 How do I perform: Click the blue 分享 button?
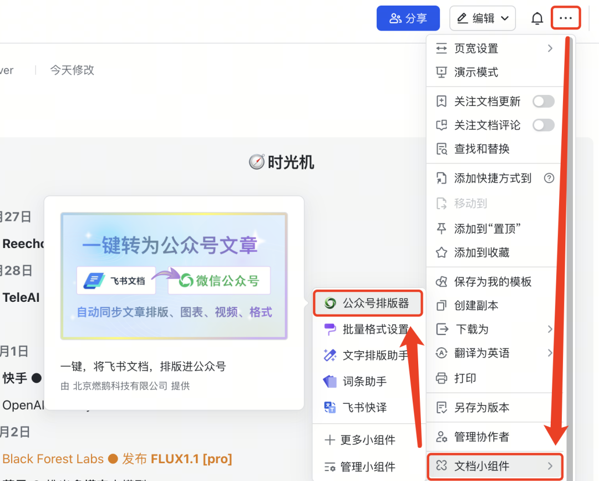(408, 18)
